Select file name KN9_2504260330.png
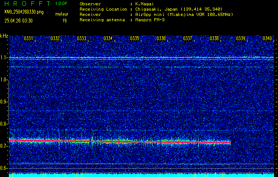The width and height of the screenshot is (278, 177). [x=24, y=12]
